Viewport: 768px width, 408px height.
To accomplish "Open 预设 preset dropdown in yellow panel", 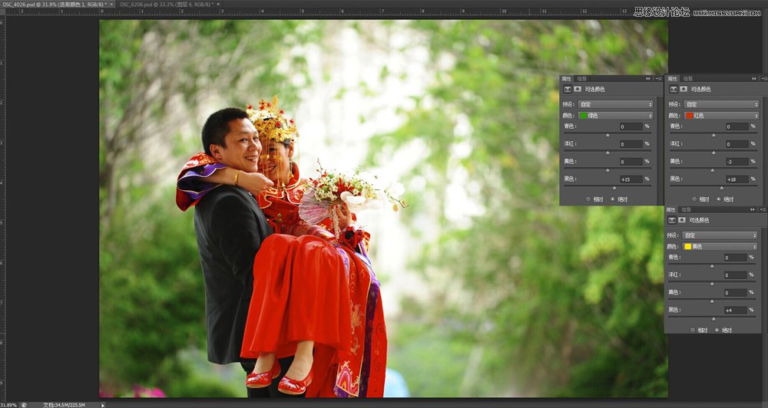I will coord(720,235).
